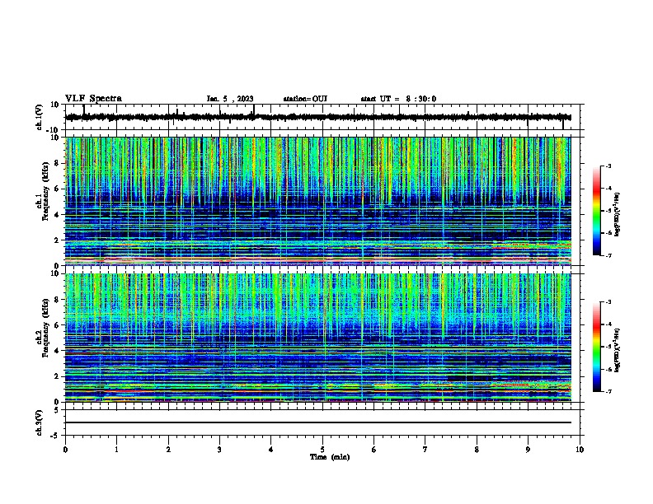Click time axis tick label "7"
This screenshot has height=504, width=653.
tap(425, 450)
